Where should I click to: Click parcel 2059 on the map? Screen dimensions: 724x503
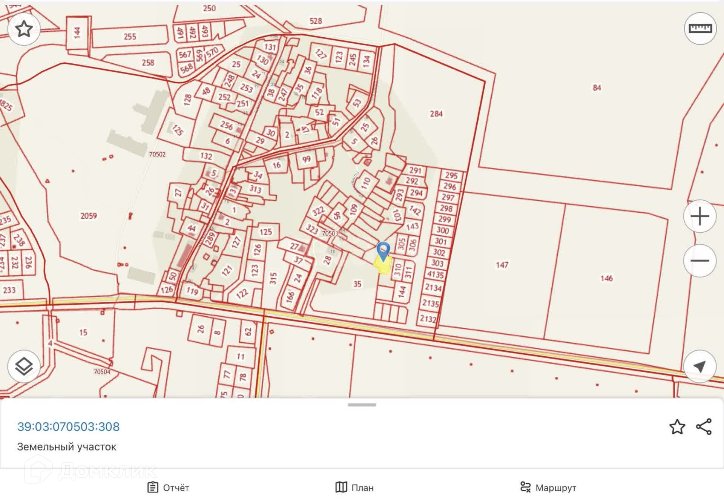(88, 216)
